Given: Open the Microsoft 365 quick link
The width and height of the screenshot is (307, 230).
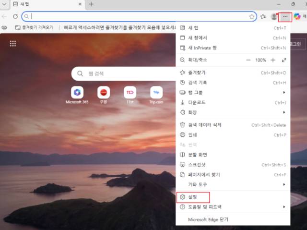Looking at the screenshot, I should pos(77,95).
